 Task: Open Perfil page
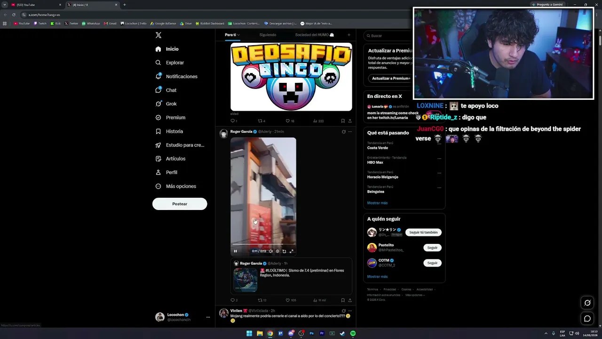click(166, 172)
